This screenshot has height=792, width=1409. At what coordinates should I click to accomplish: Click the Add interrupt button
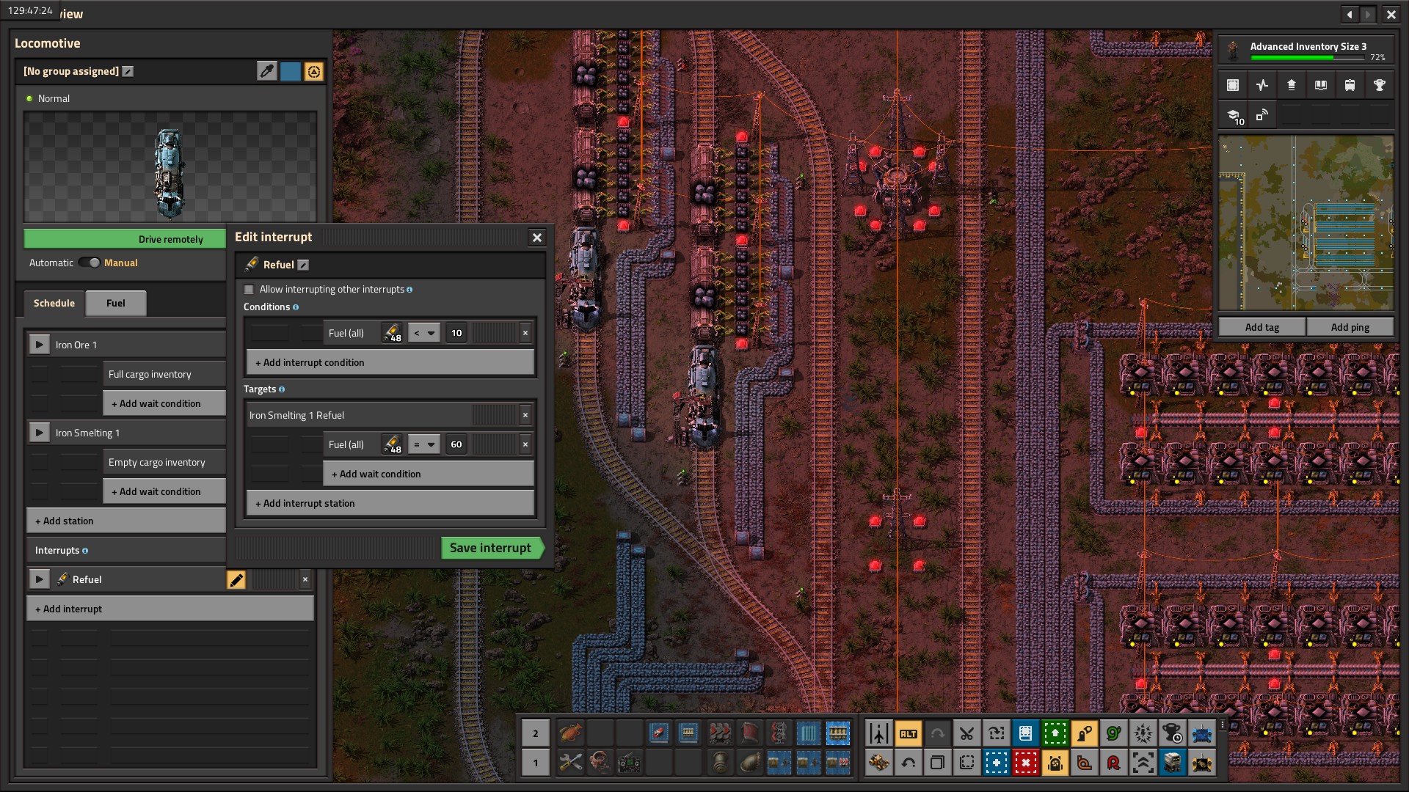170,609
